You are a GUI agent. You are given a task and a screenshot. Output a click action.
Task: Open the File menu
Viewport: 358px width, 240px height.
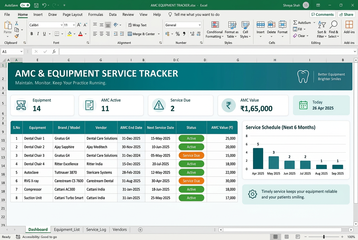(x=7, y=14)
